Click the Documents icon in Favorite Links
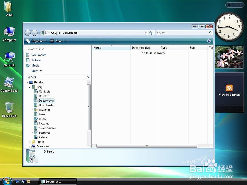 point(27,55)
